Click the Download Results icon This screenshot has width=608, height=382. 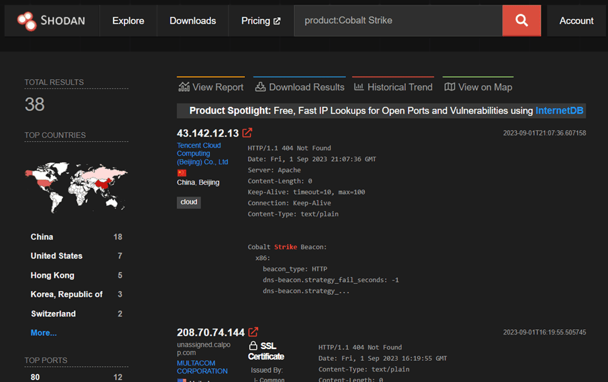click(x=260, y=87)
